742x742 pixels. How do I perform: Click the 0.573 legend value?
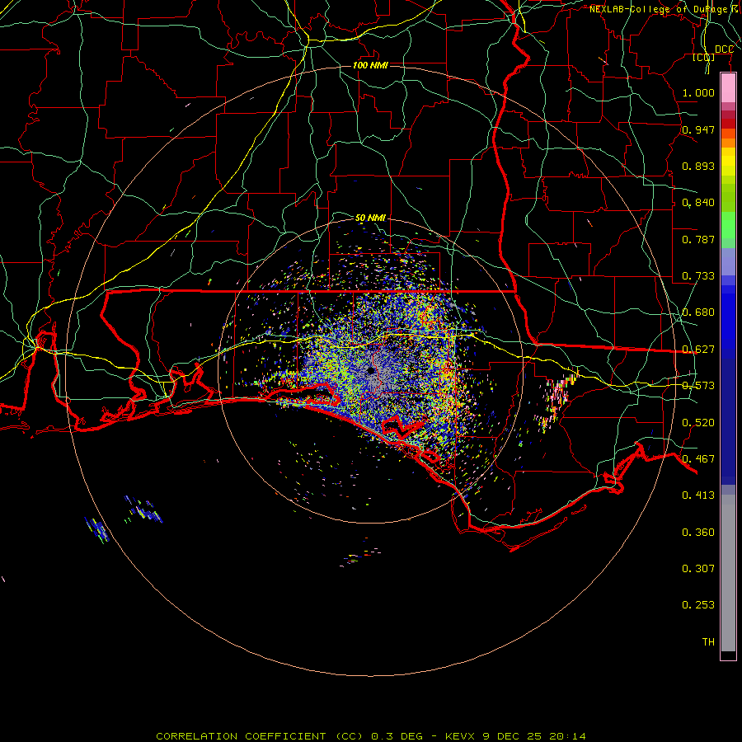698,386
